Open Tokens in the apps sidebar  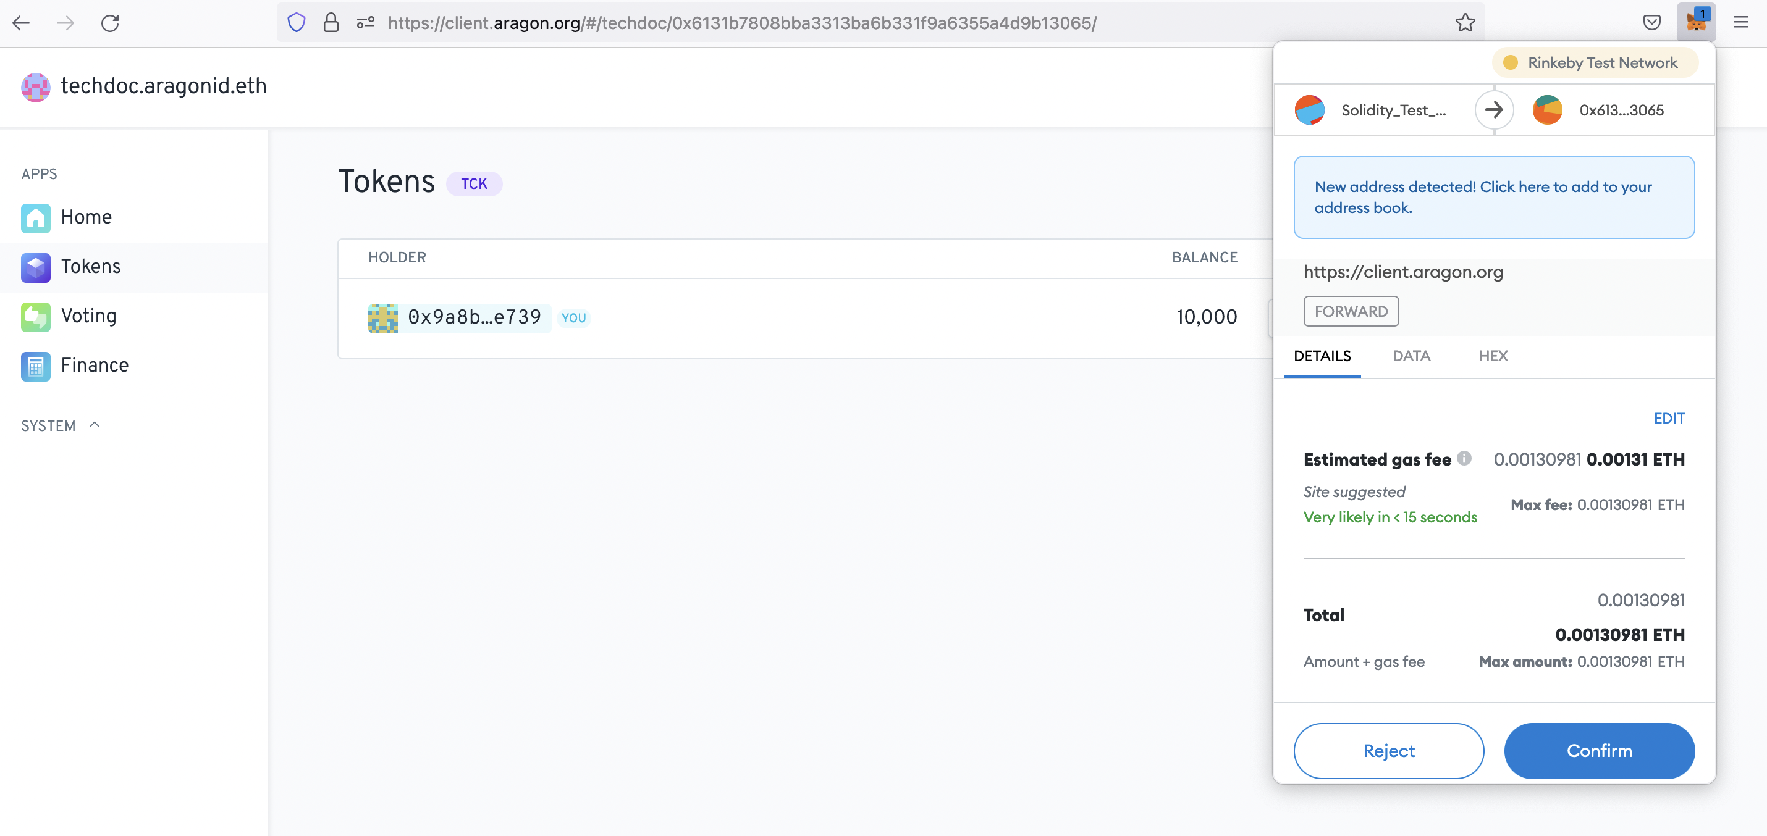[x=135, y=267]
